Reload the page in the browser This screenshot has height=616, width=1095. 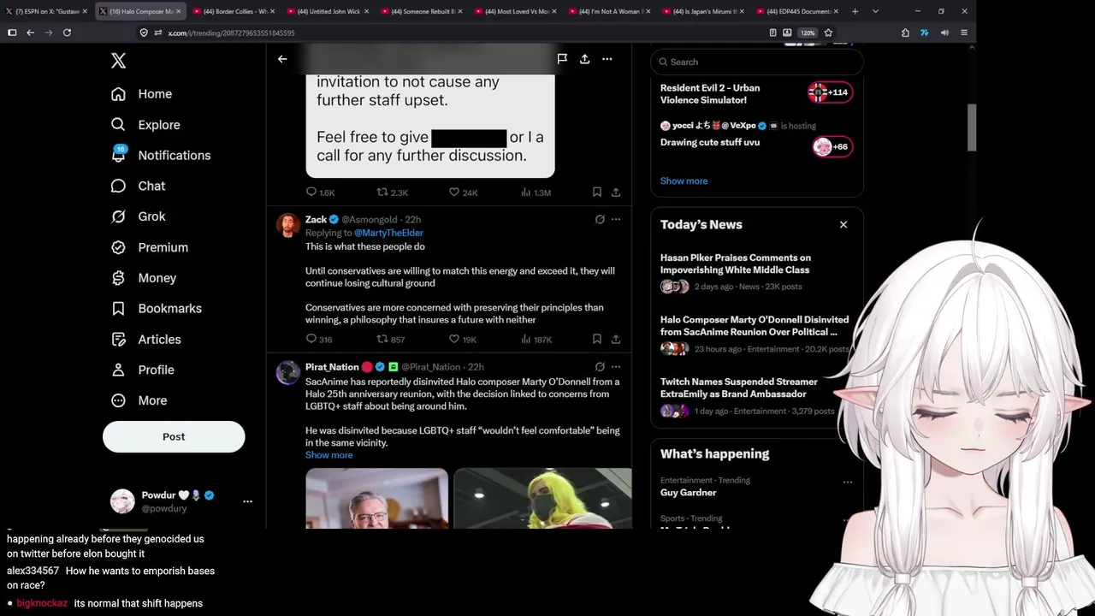[67, 33]
